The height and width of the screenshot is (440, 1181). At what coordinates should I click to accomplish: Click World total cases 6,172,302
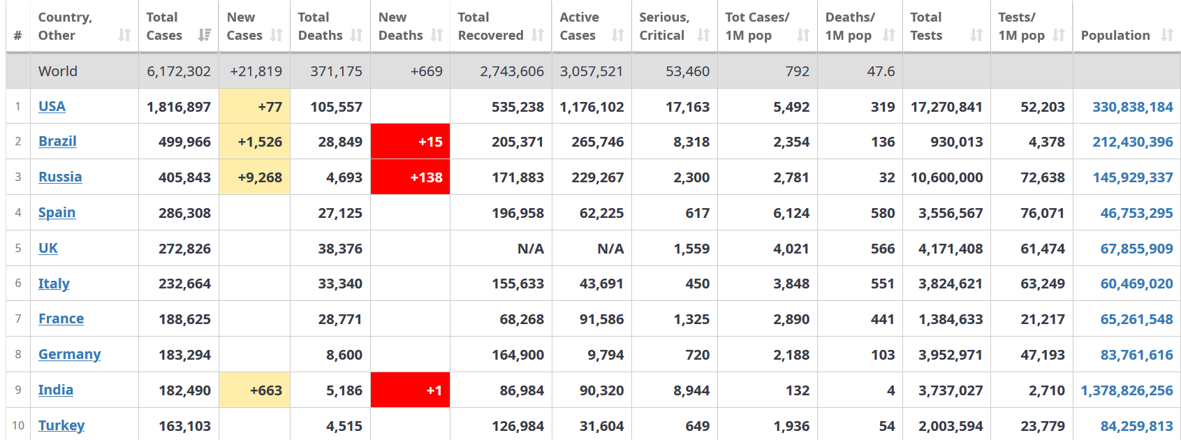(x=179, y=71)
